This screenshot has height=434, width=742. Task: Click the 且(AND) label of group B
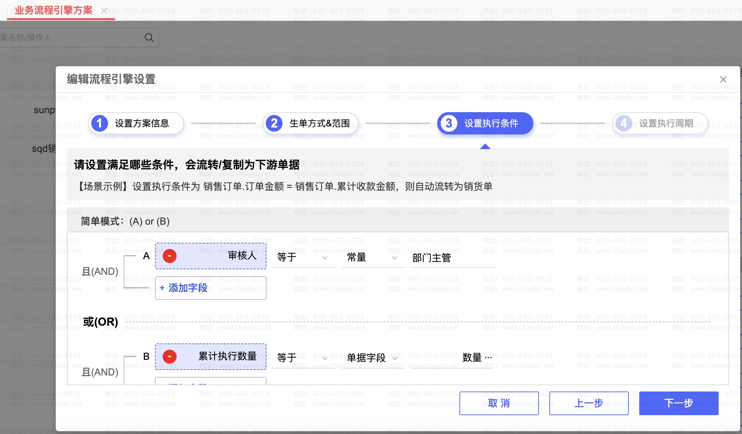pos(100,372)
